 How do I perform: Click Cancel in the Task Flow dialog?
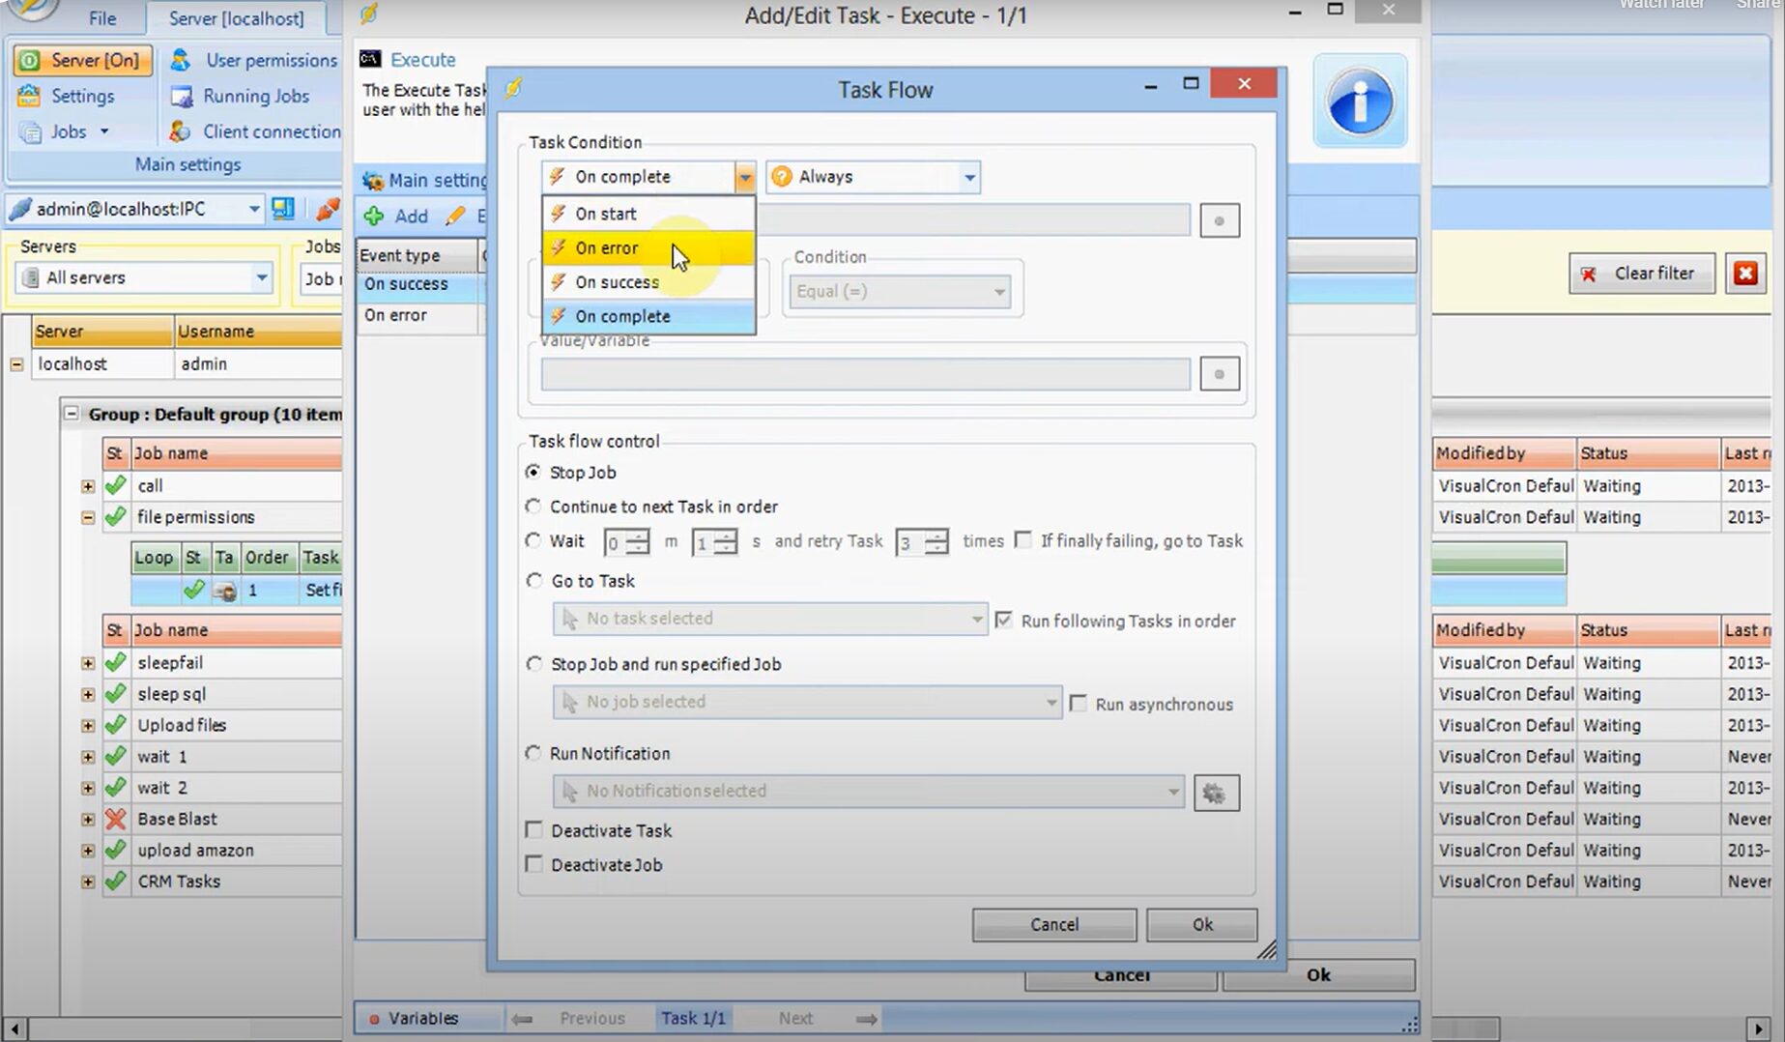click(x=1053, y=924)
